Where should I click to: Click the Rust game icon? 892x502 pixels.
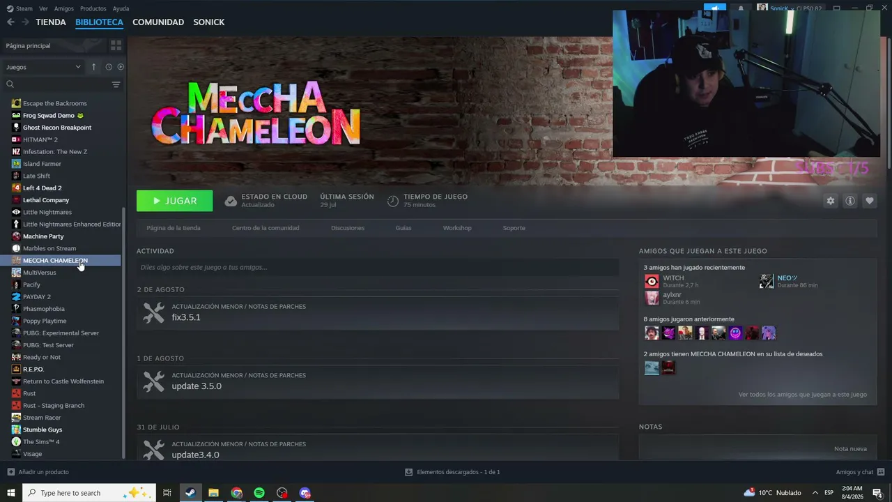16,393
